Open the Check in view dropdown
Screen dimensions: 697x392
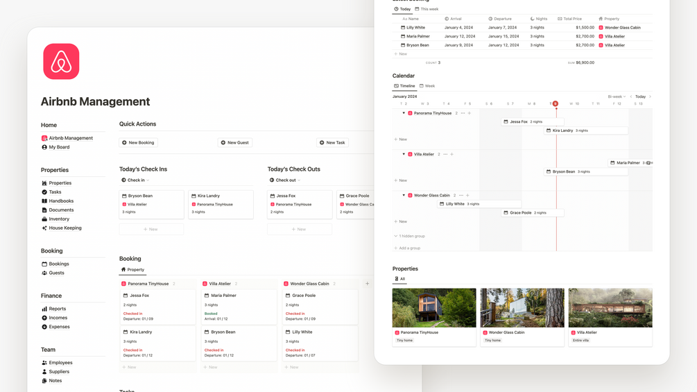(135, 180)
